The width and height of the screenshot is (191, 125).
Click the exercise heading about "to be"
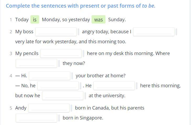point(81,6)
